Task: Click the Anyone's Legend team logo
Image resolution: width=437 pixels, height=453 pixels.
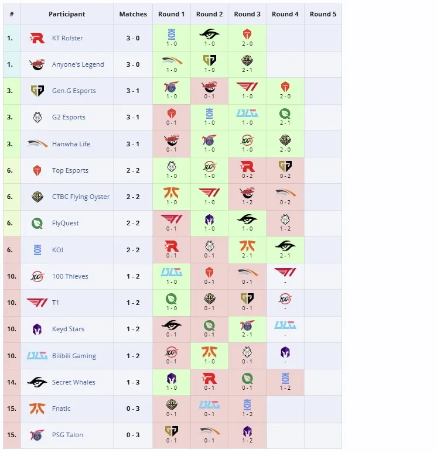Action: pyautogui.click(x=37, y=64)
